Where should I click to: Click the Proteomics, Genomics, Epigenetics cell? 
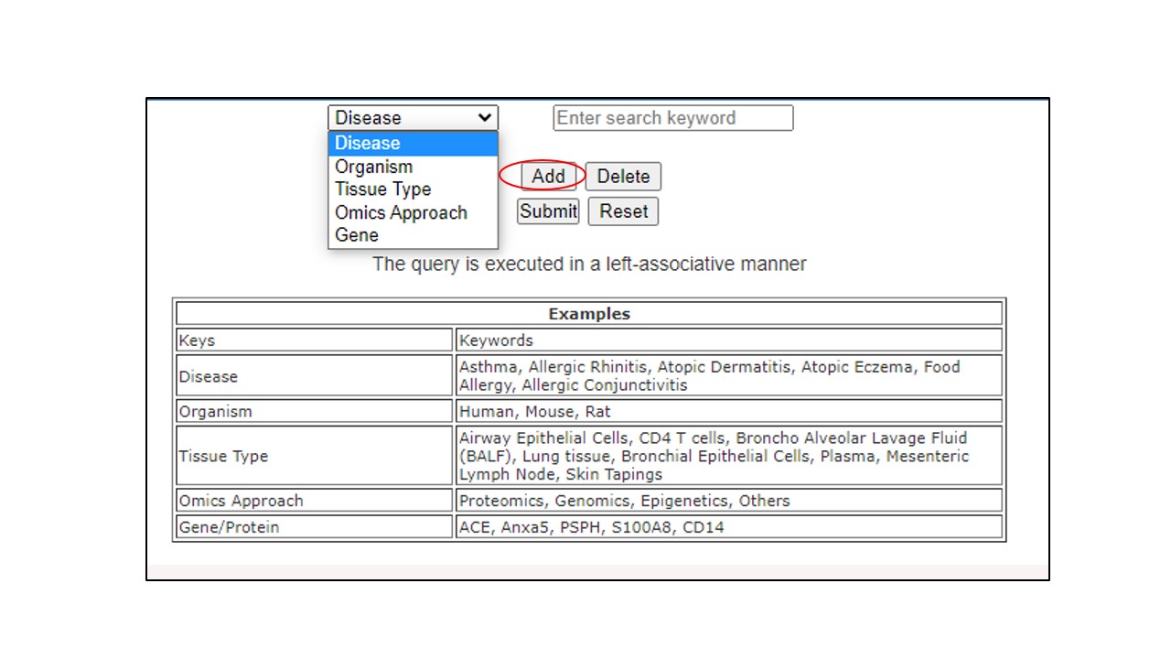coord(728,501)
